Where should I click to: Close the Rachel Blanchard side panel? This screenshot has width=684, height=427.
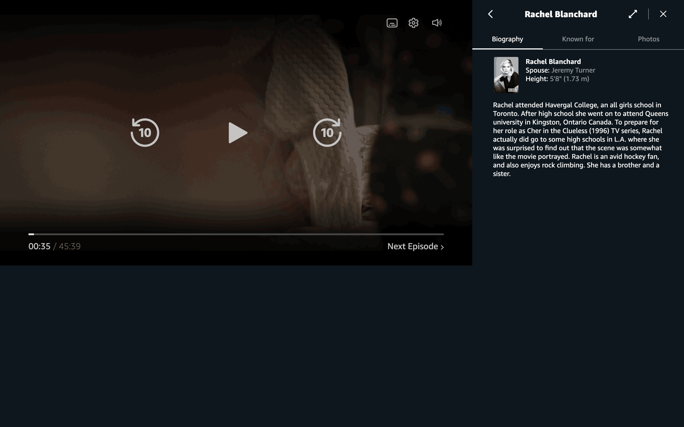point(663,14)
